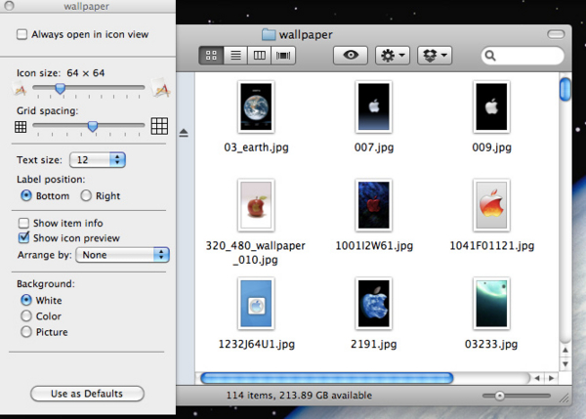Screen dimensions: 586x419
Task: Select the 2191.jpg thumbnail
Action: click(x=374, y=304)
